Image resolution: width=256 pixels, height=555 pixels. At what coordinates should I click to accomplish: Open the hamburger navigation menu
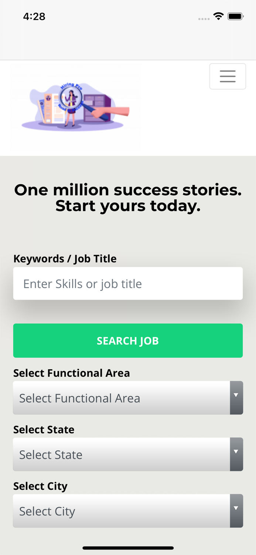228,76
